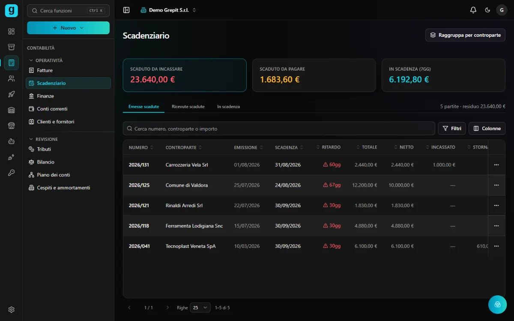Collapse the Operatività section
The height and width of the screenshot is (321, 514).
[x=46, y=60]
